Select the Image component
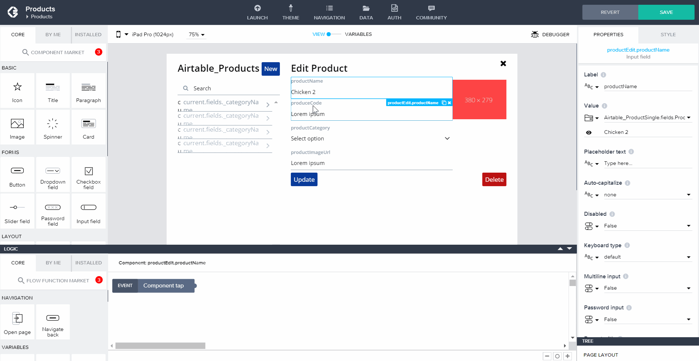Viewport: 699px width, 361px height. (17, 127)
